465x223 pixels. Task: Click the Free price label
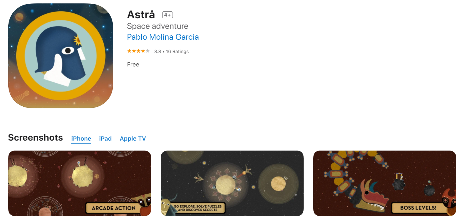pyautogui.click(x=133, y=65)
